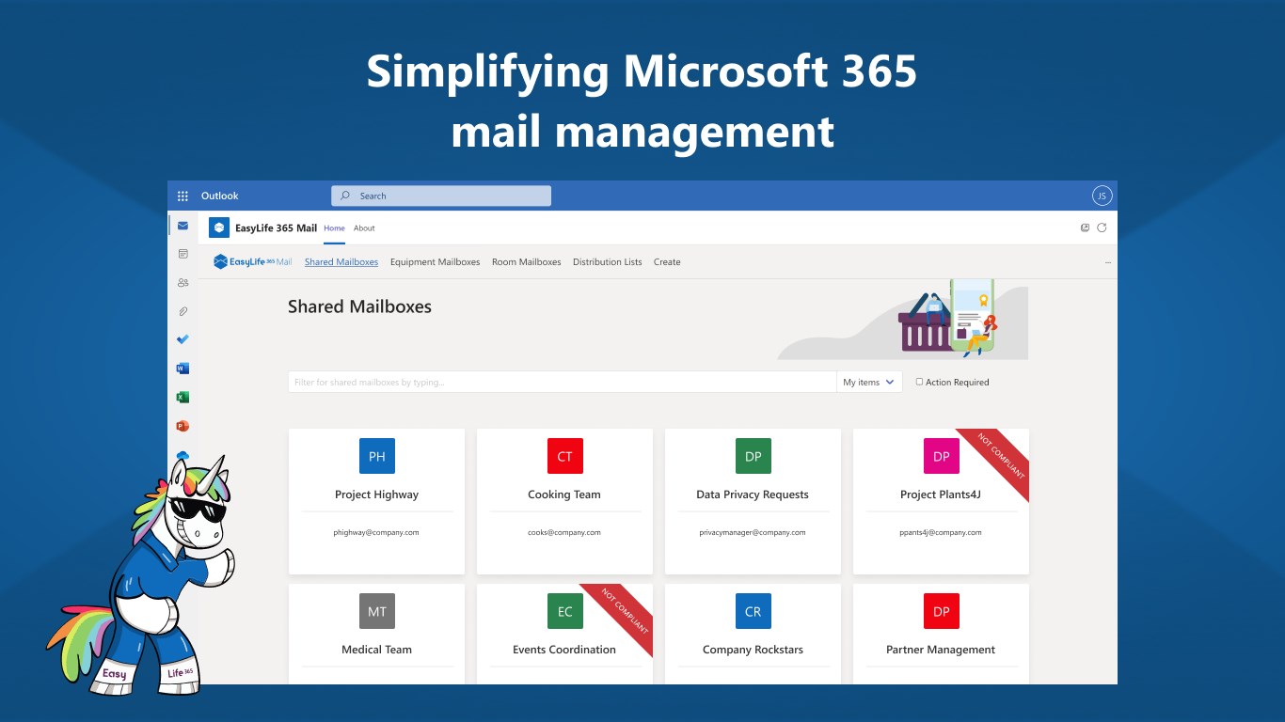The width and height of the screenshot is (1285, 722).
Task: Switch to the About tab
Action: [364, 228]
